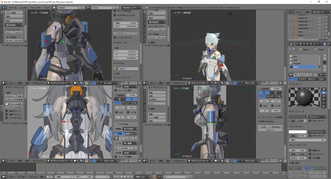
Task: Toggle selectability arrow of UdeKikaiP3
Action: tap(323, 25)
